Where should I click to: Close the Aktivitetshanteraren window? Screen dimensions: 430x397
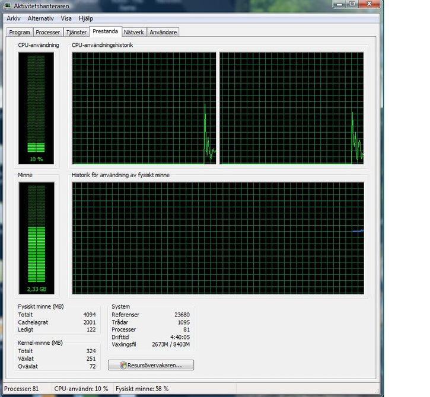click(x=370, y=4)
